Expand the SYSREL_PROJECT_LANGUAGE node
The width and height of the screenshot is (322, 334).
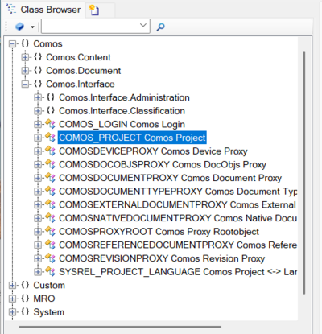pos(38,272)
